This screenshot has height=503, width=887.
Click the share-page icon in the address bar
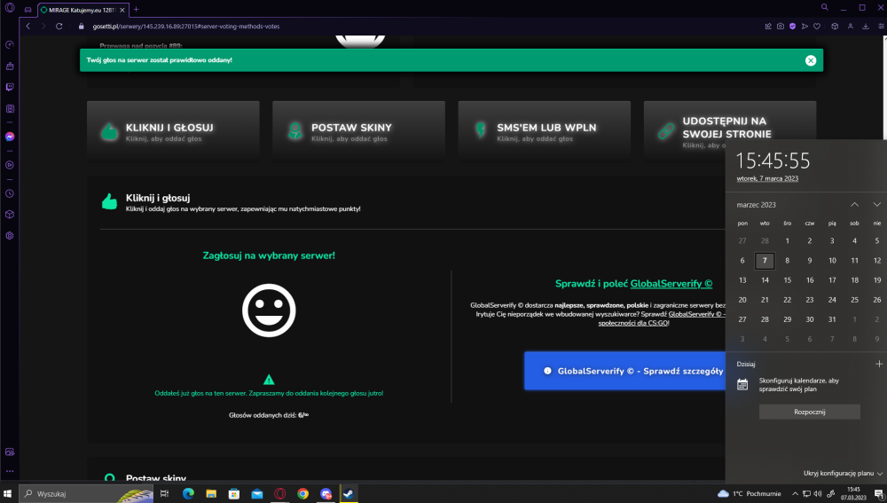point(768,26)
